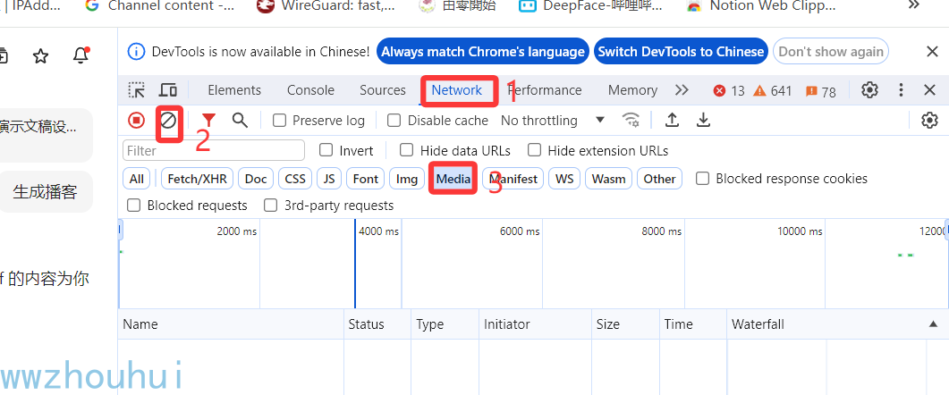Open the No throttling dropdown
Screen dimensions: 949x395
553,120
